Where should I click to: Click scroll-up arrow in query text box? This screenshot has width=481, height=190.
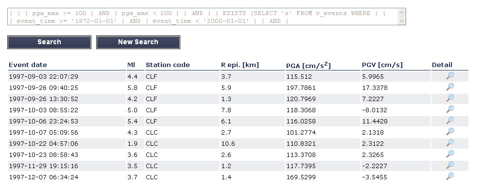pos(401,13)
